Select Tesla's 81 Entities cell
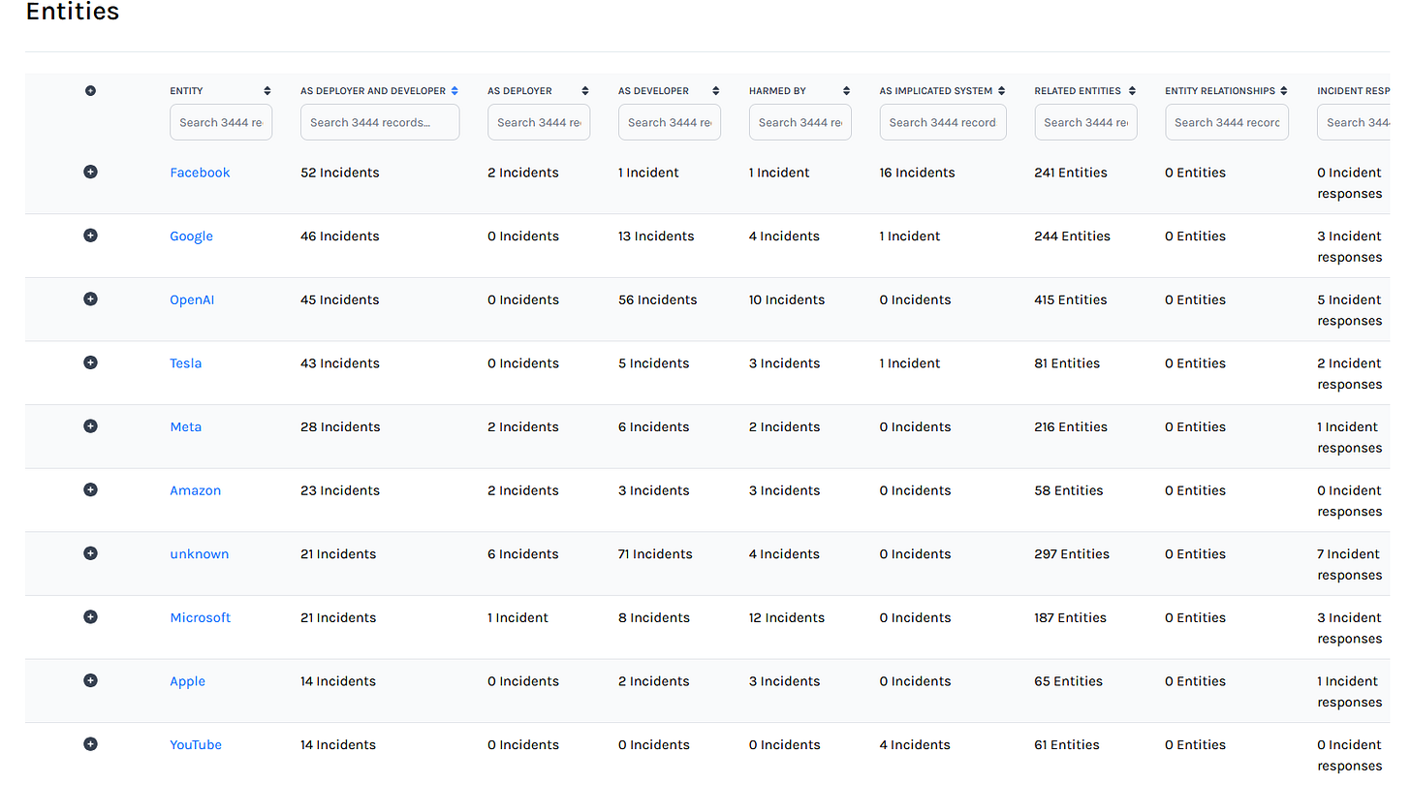 pos(1067,363)
